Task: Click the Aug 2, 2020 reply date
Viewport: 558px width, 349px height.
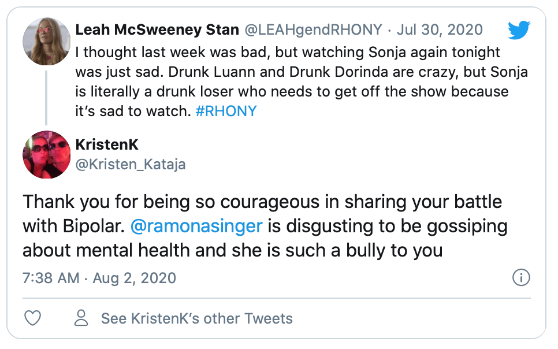Action: pyautogui.click(x=134, y=278)
